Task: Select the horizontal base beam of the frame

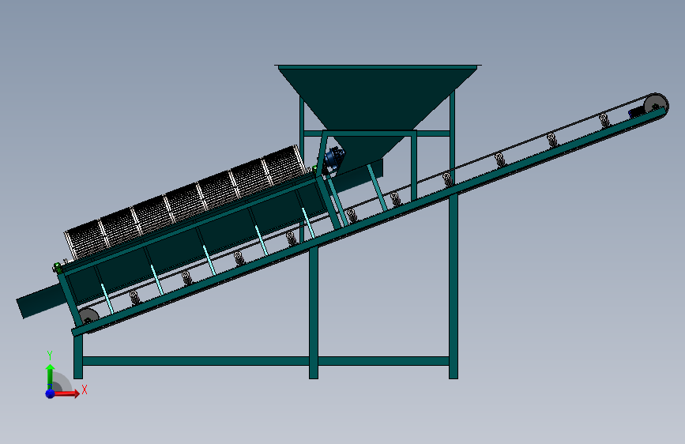Action: click(266, 361)
